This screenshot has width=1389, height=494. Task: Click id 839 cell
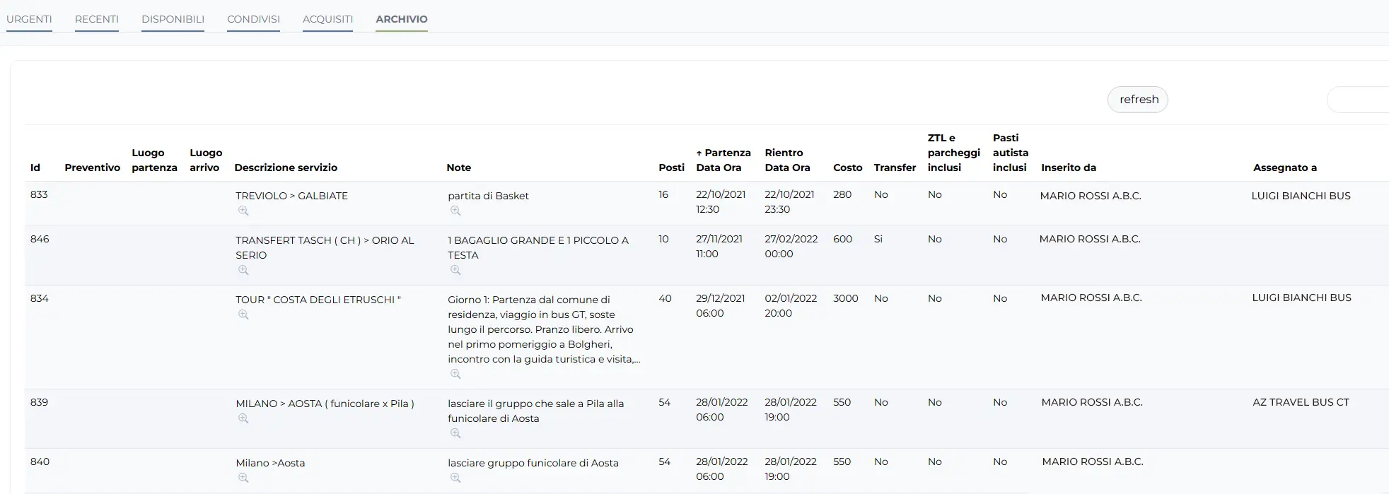(40, 402)
